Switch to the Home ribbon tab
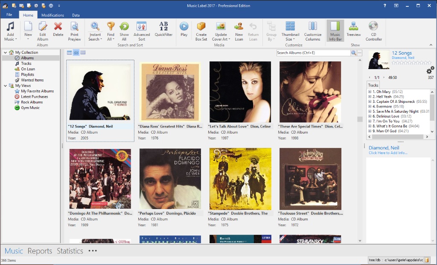This screenshot has width=437, height=265. point(28,15)
